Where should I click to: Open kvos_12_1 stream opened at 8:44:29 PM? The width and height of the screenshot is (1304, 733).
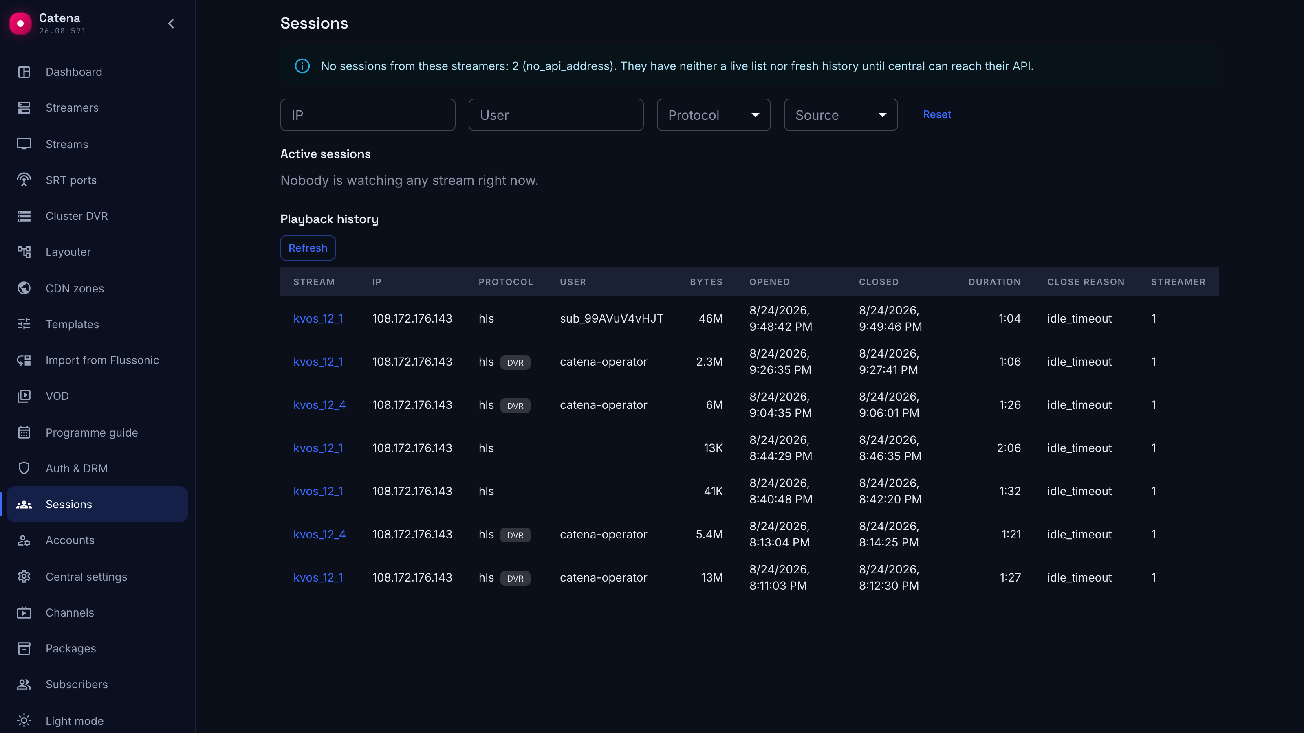tap(318, 448)
